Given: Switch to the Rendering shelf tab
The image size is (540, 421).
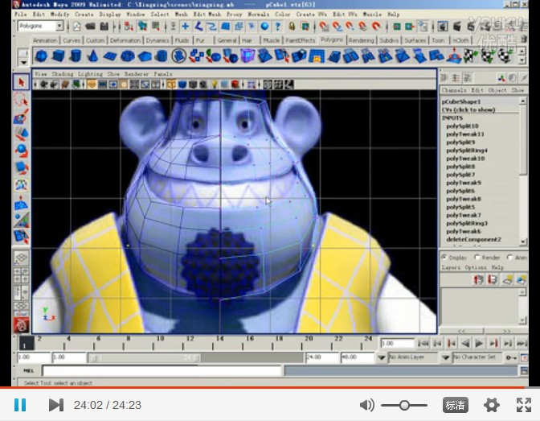Looking at the screenshot, I should 361,40.
